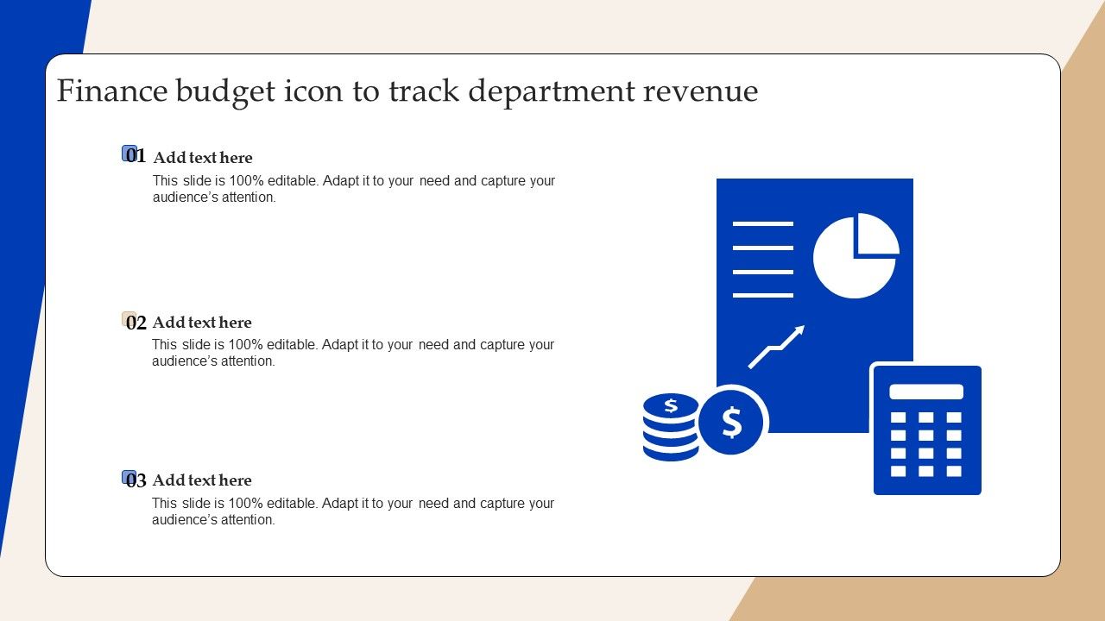Viewport: 1105px width, 621px height.
Task: Click the description paragraph under heading 03
Action: [353, 511]
